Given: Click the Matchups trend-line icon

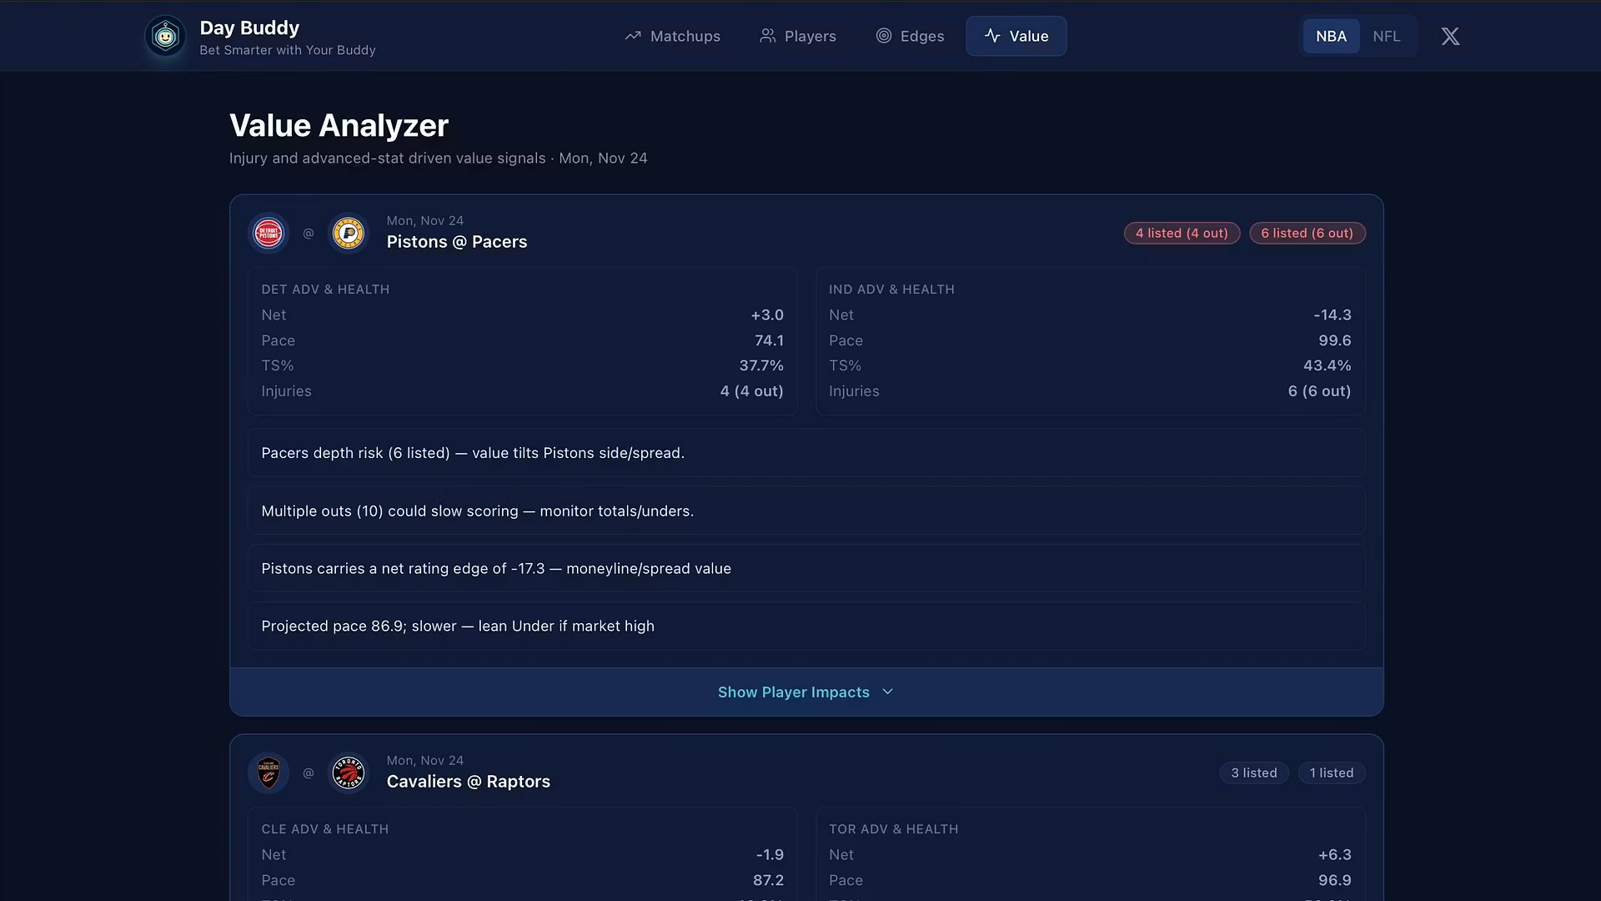Looking at the screenshot, I should (633, 37).
